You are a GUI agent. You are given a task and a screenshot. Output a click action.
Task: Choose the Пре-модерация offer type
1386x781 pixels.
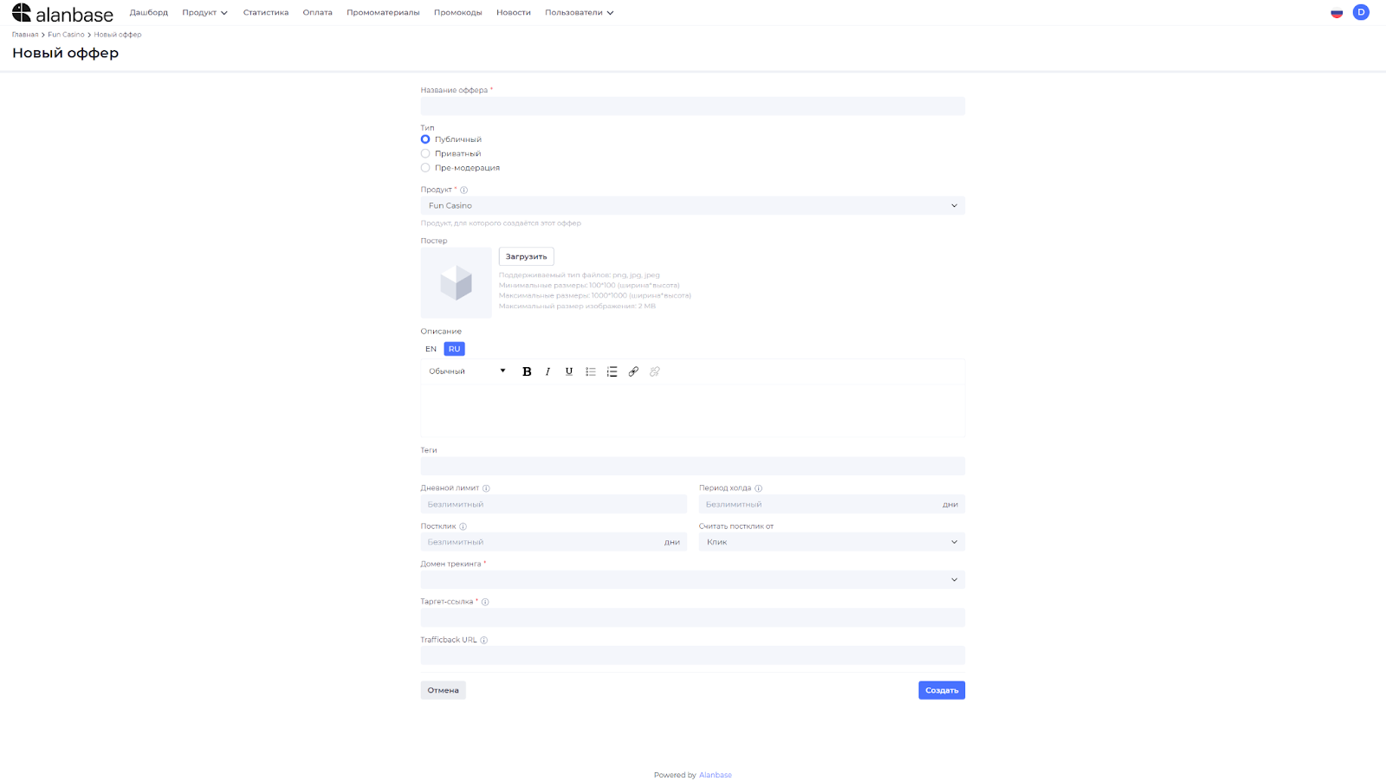(425, 168)
